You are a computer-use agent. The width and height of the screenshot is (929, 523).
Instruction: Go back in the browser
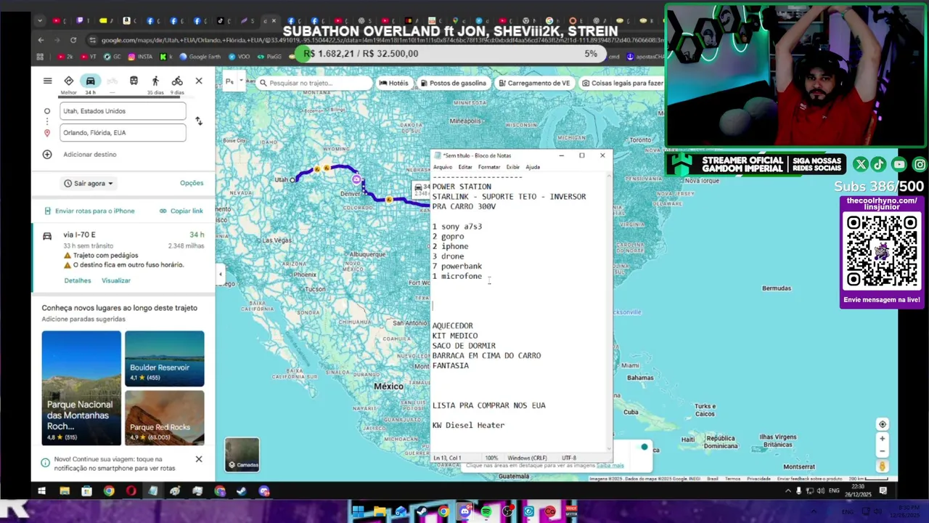click(x=41, y=40)
